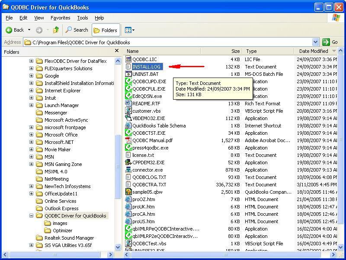The image size is (346, 260).
Task: Open the QODBC Manual.pdf file icon
Action: click(128, 140)
